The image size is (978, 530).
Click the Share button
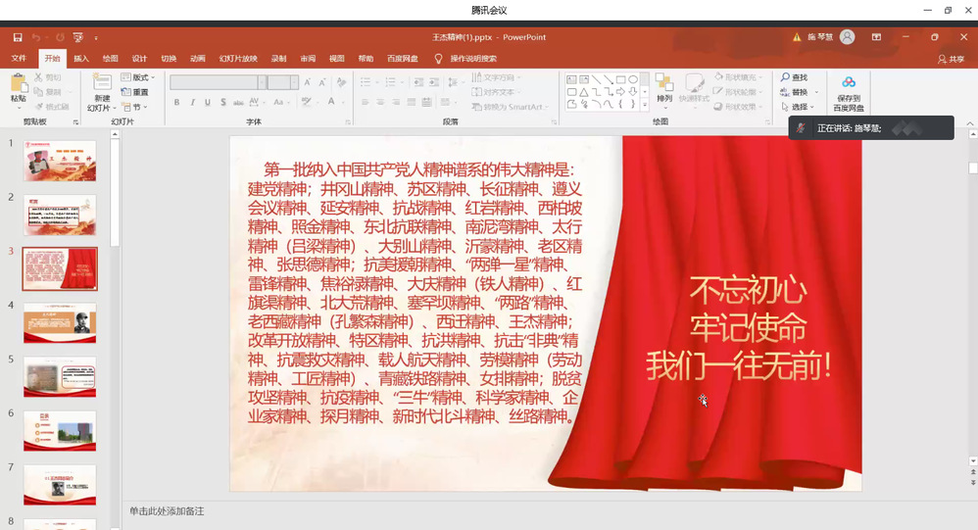coord(951,59)
